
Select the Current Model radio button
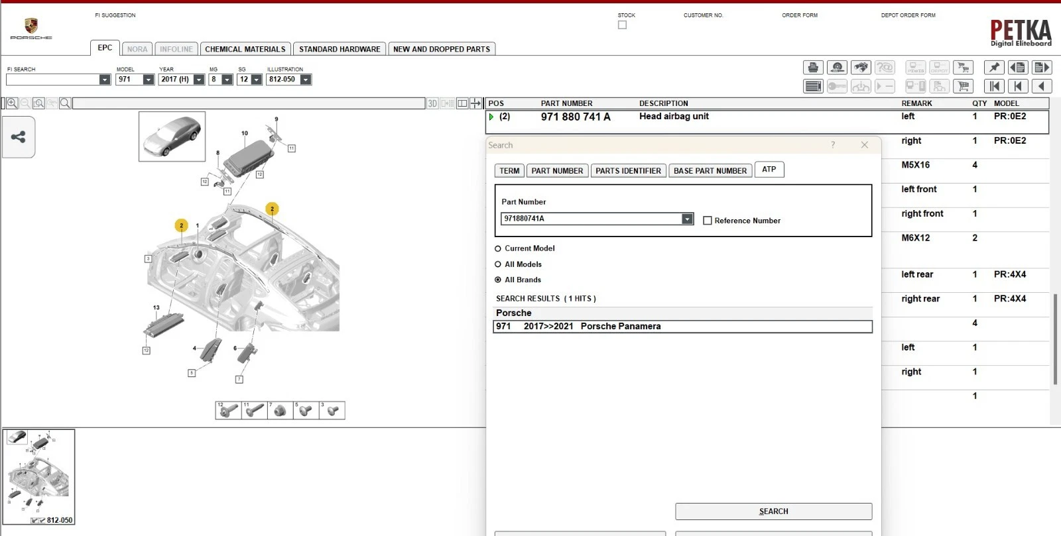pyautogui.click(x=498, y=248)
